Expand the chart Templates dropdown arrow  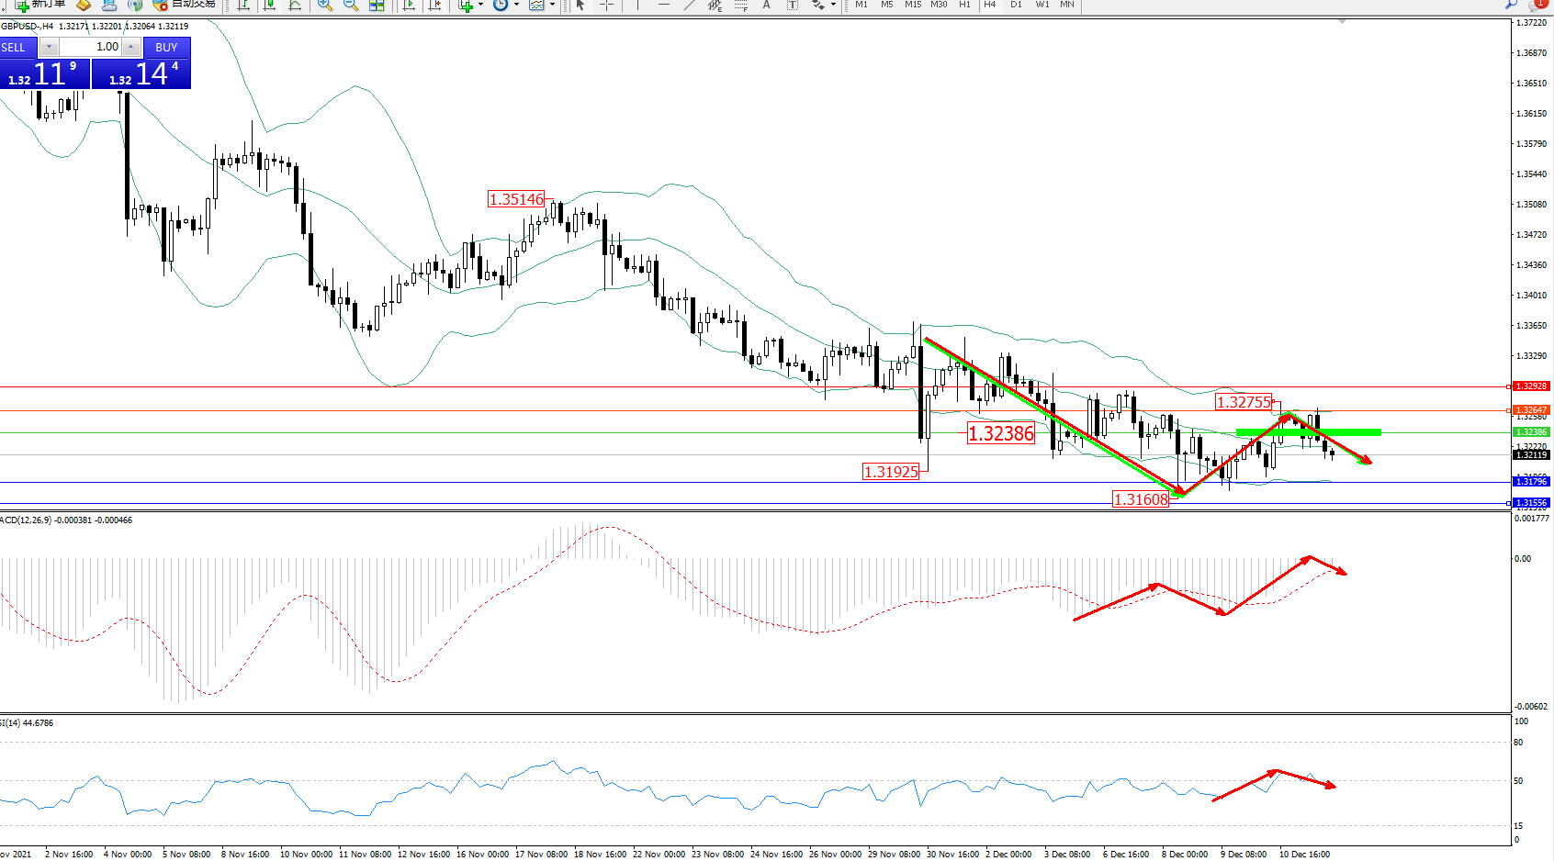point(552,5)
